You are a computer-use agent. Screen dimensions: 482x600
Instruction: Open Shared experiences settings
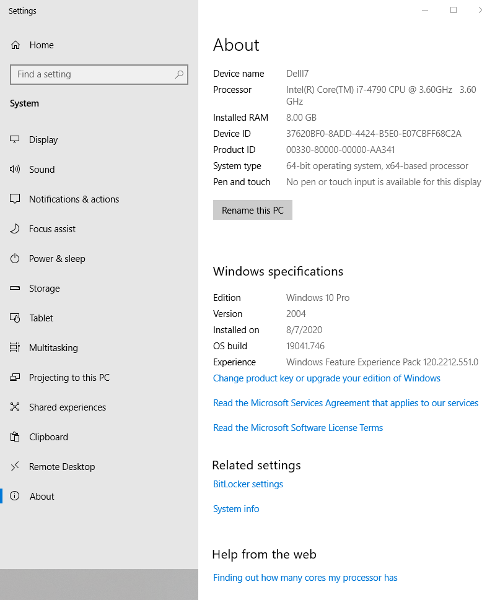tap(67, 407)
